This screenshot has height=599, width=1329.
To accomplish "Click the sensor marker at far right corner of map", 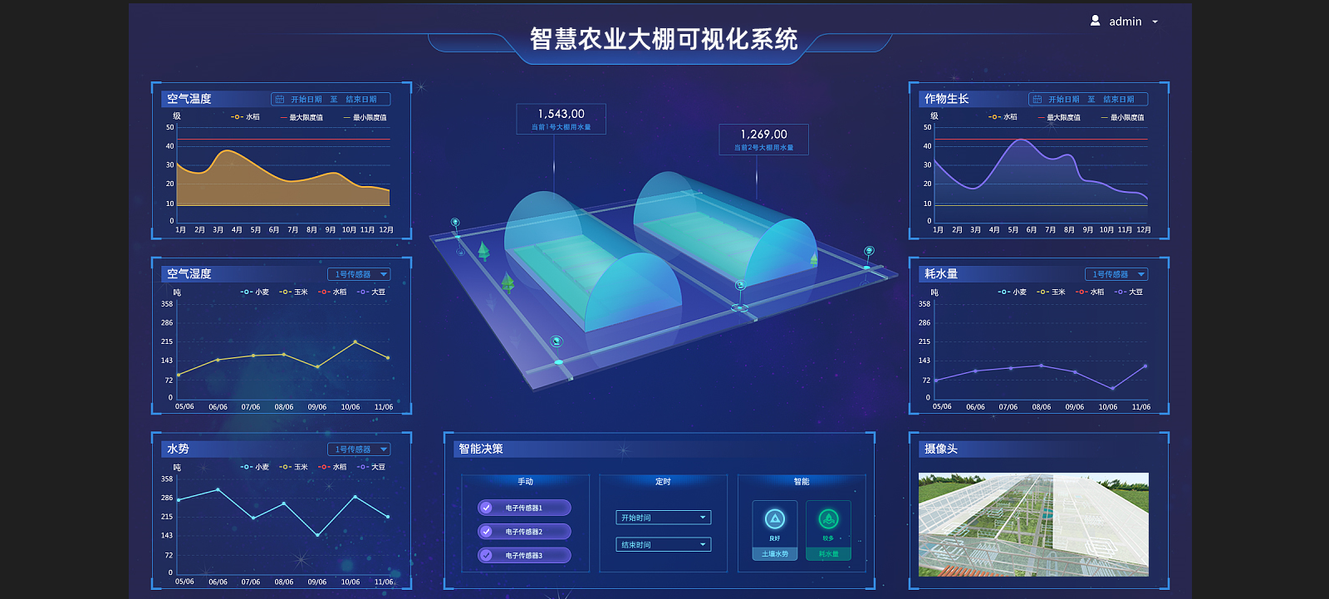I will tap(869, 251).
